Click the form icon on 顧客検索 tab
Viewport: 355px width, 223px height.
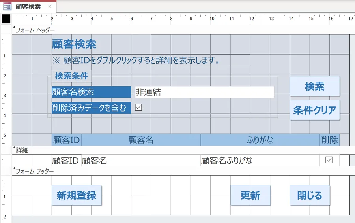(7, 7)
